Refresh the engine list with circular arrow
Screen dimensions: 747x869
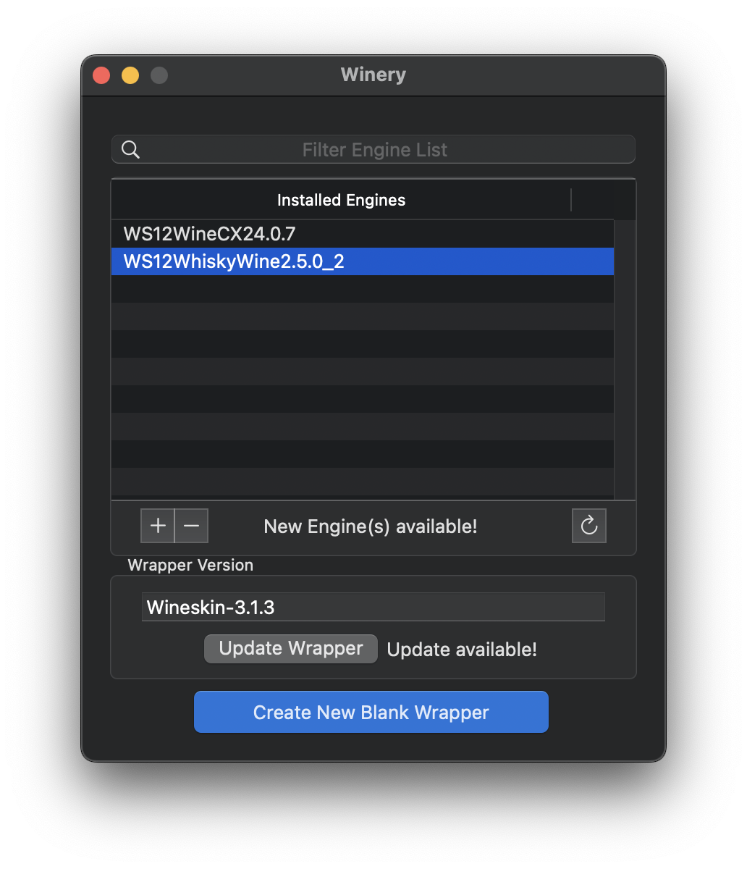(588, 526)
